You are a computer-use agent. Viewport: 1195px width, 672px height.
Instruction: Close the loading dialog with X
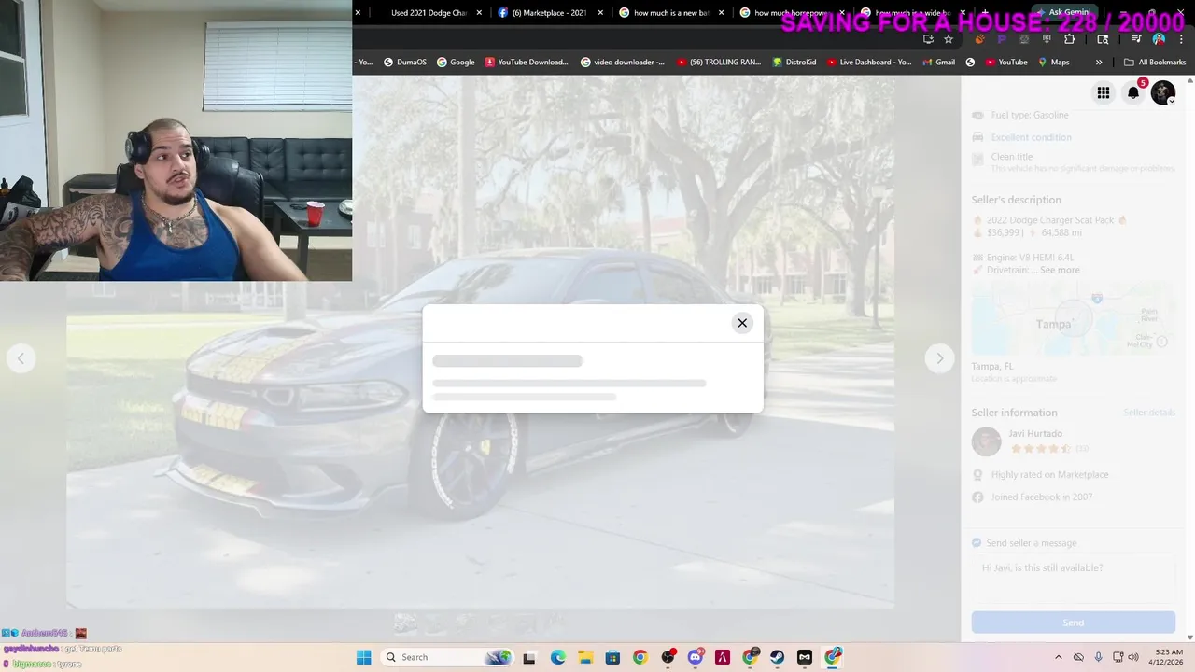tap(742, 323)
